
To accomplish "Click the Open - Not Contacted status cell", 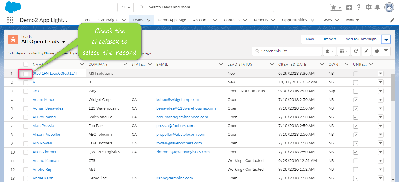I will (x=247, y=91).
